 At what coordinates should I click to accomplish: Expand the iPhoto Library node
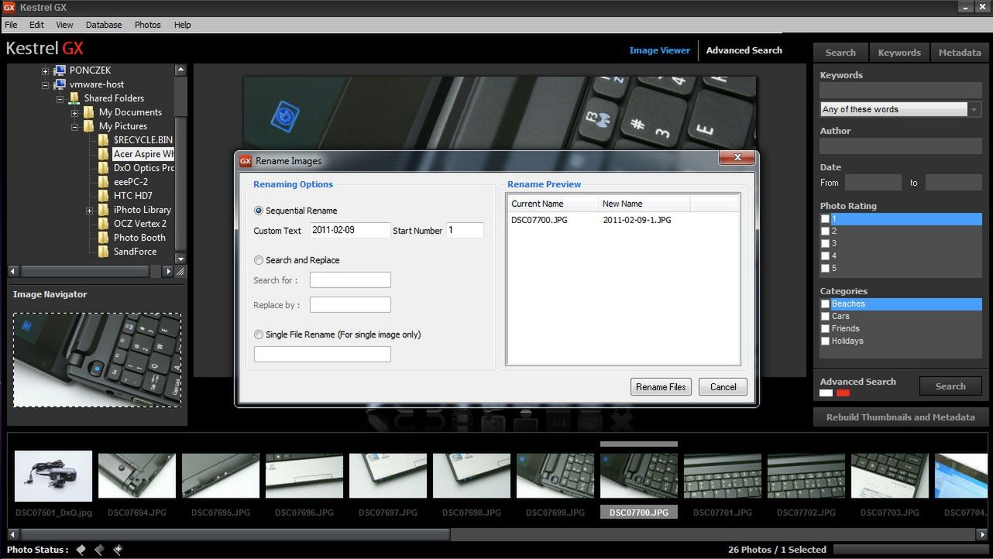[x=89, y=211]
